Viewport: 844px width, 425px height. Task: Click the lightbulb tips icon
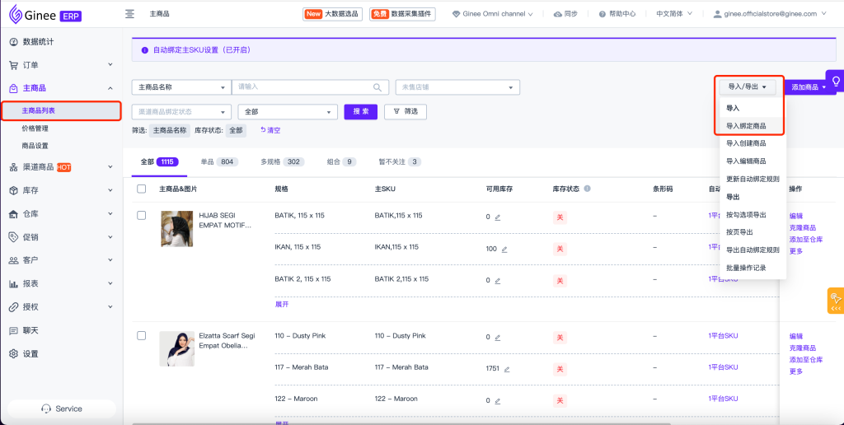pyautogui.click(x=835, y=82)
